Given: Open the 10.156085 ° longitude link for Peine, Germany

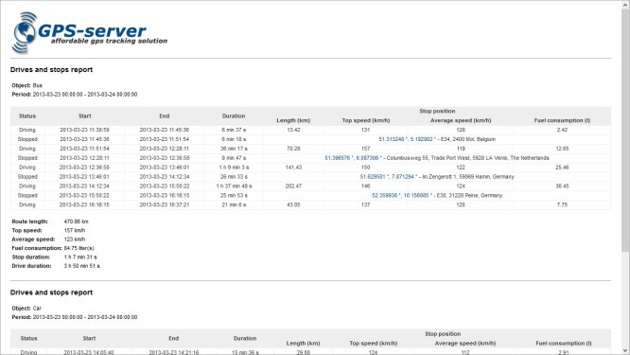Looking at the screenshot, I should point(418,195).
